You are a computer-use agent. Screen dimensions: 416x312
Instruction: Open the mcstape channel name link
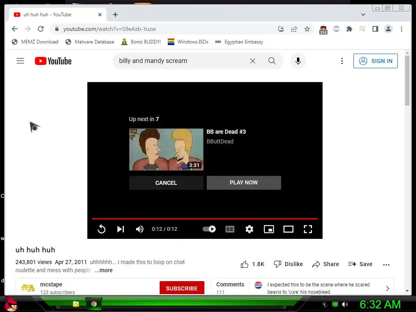[51, 284]
